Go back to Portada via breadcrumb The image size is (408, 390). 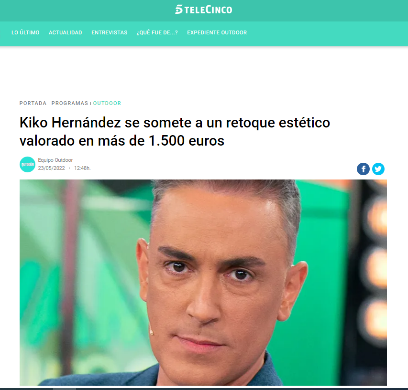(33, 103)
